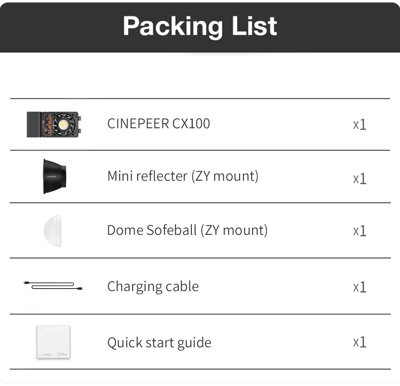
Task: Click the CINEPEER logo on the reflector
Action: [52, 177]
